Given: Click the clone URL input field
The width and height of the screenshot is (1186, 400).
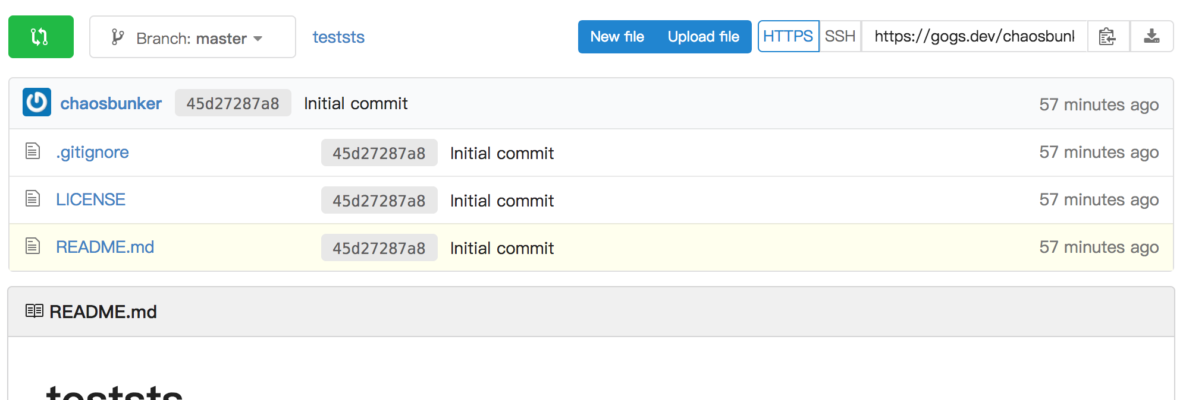Looking at the screenshot, I should 974,37.
